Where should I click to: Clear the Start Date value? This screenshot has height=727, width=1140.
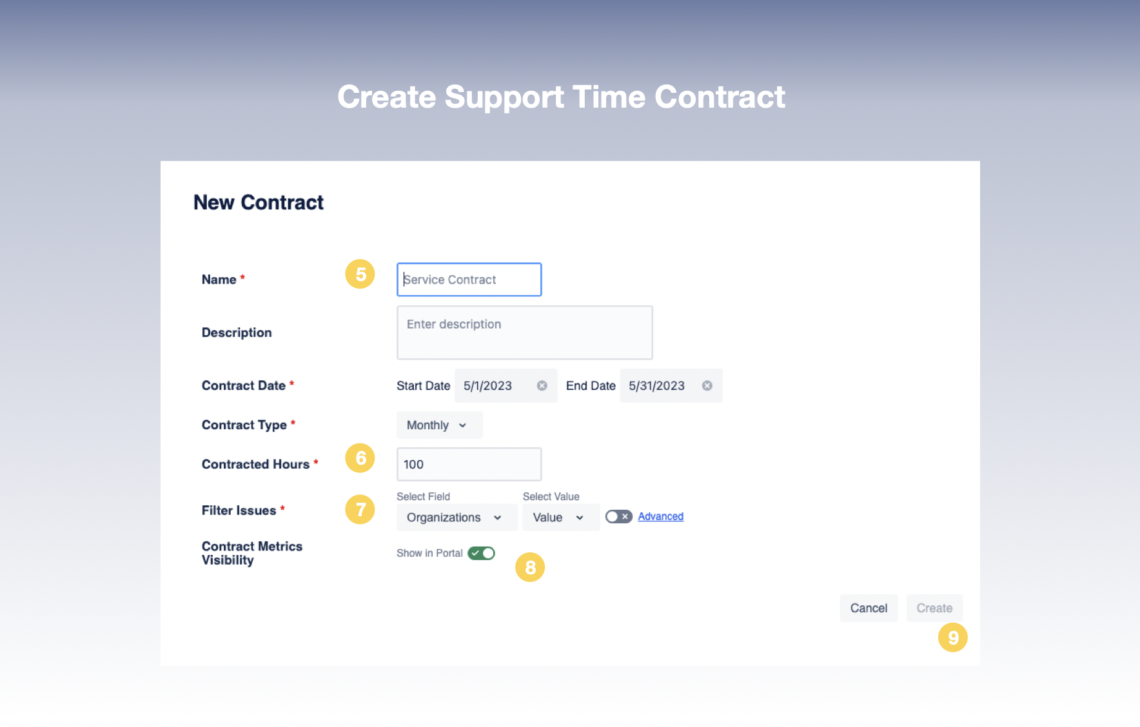click(542, 385)
